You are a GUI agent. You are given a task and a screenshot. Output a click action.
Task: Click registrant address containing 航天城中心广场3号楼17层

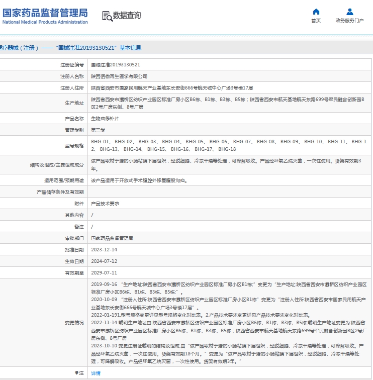tap(172, 88)
